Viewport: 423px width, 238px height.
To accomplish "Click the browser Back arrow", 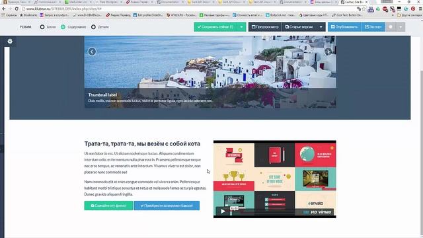I will 4,9.
